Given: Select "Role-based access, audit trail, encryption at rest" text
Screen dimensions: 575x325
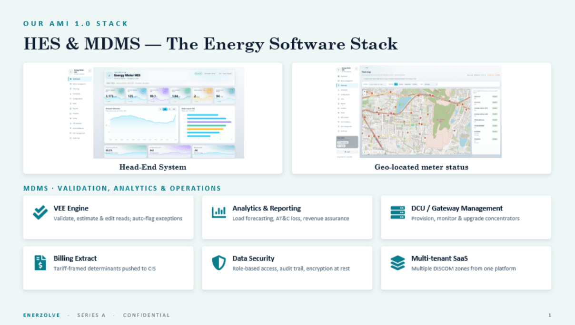Looking at the screenshot, I should [x=291, y=268].
